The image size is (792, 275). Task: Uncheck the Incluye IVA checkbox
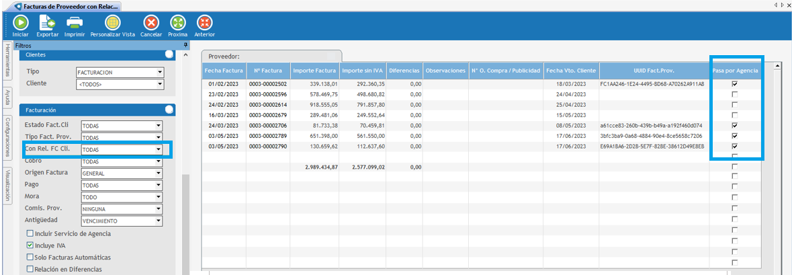pyautogui.click(x=30, y=245)
